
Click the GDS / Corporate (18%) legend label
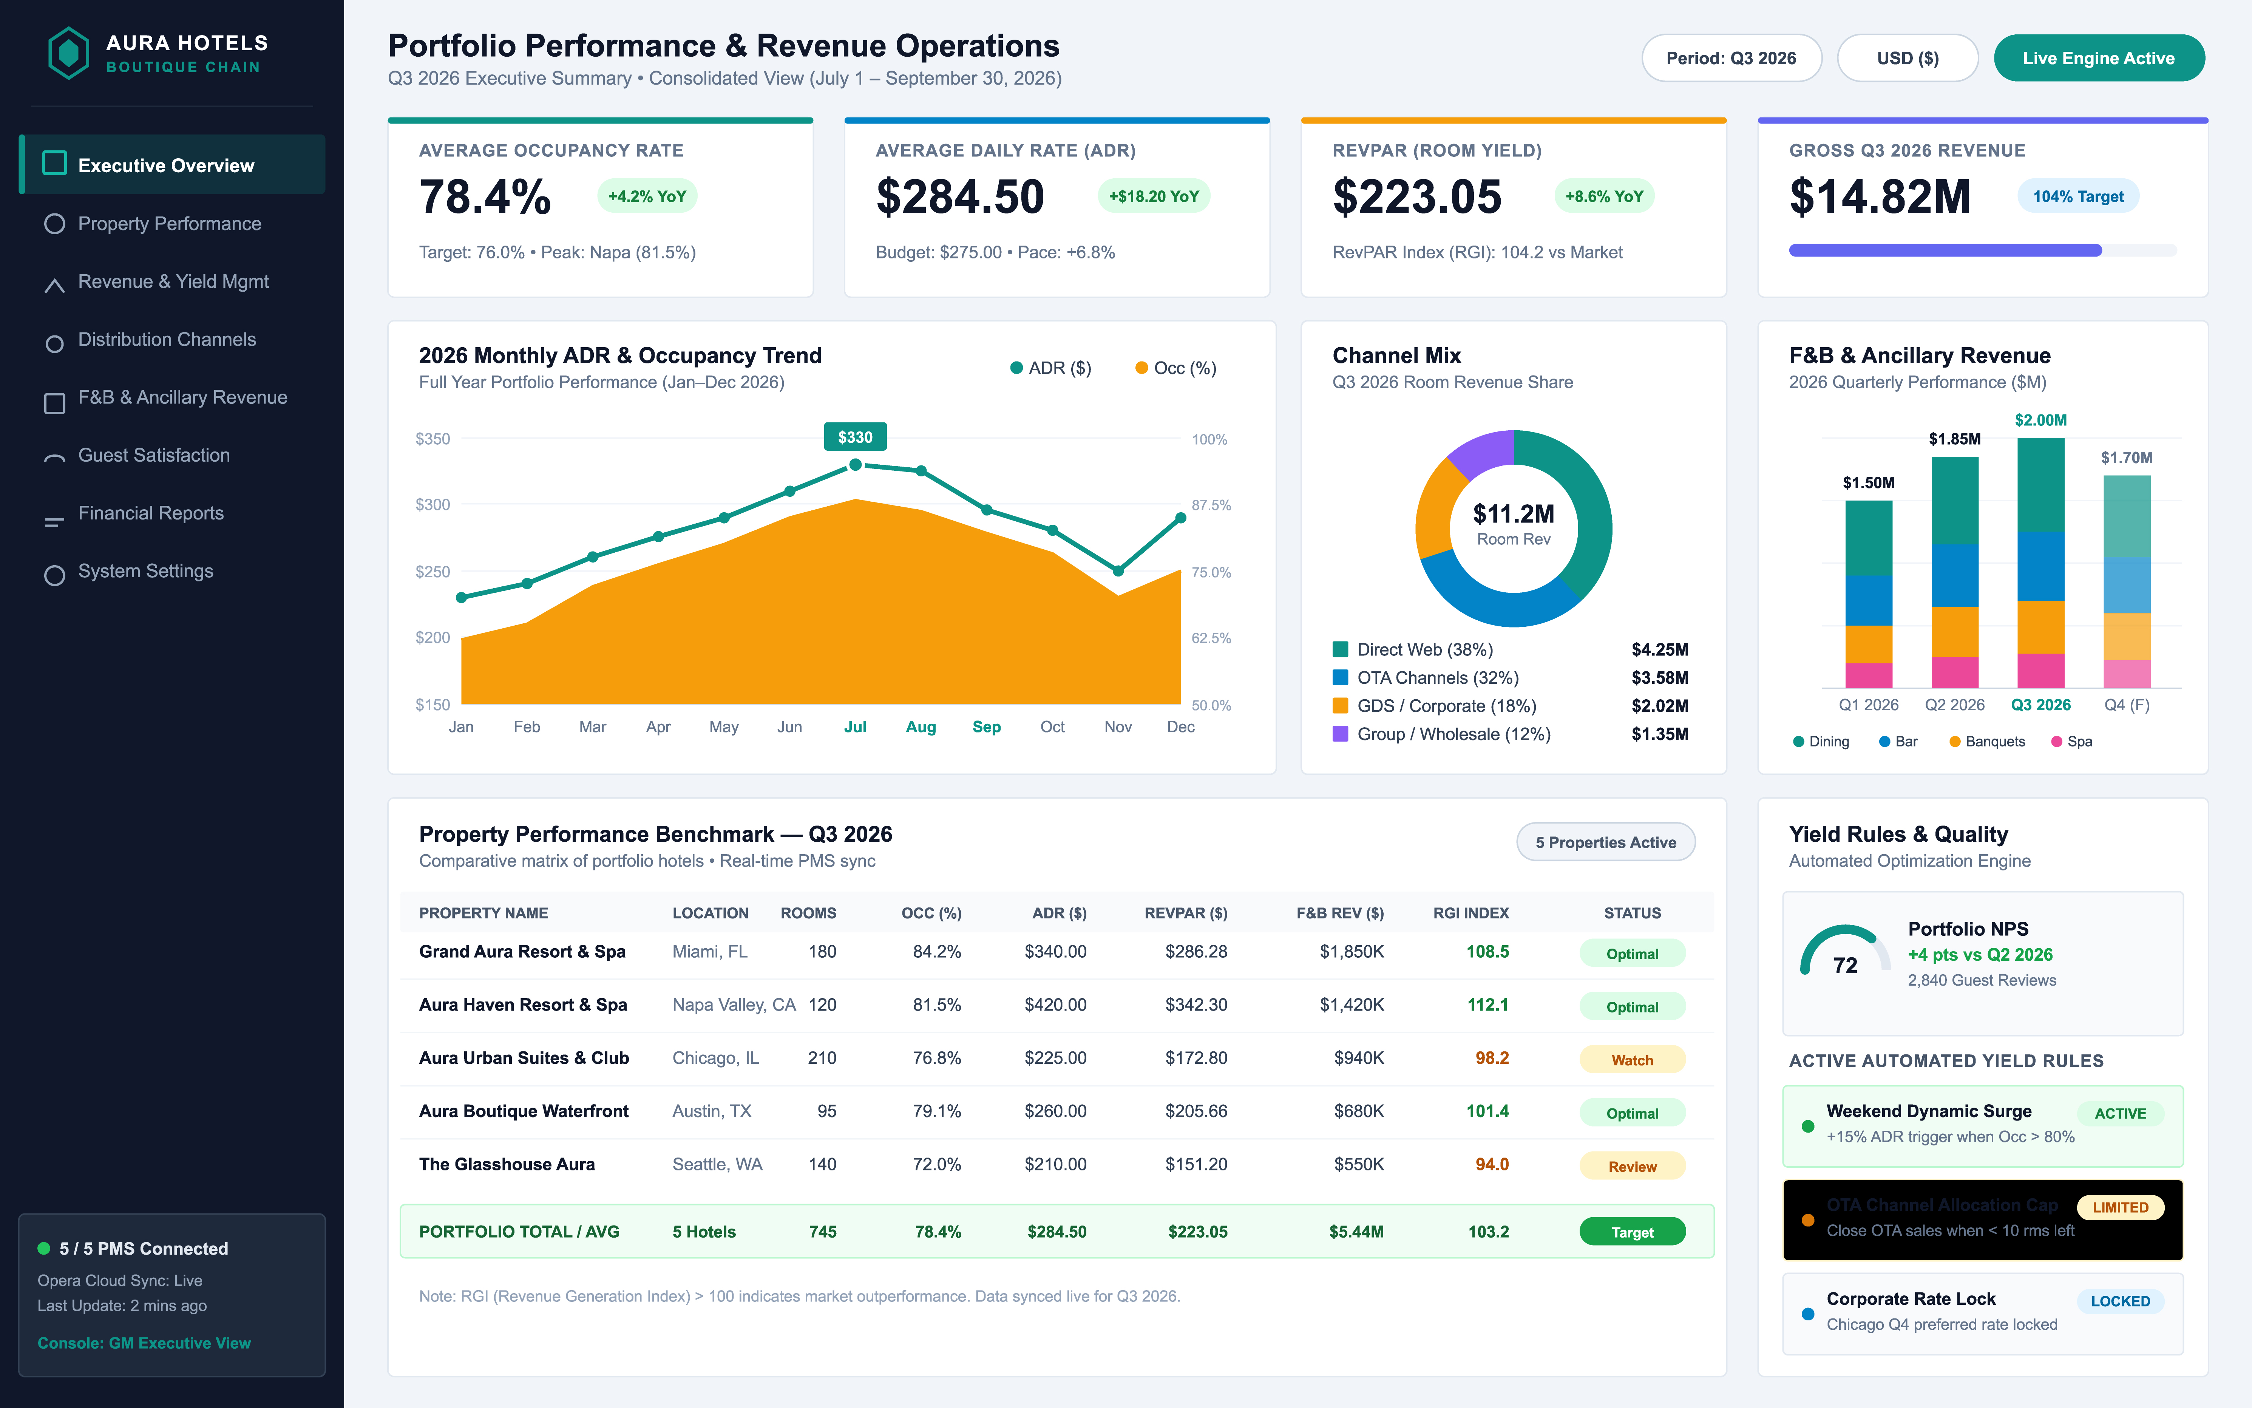1447,706
